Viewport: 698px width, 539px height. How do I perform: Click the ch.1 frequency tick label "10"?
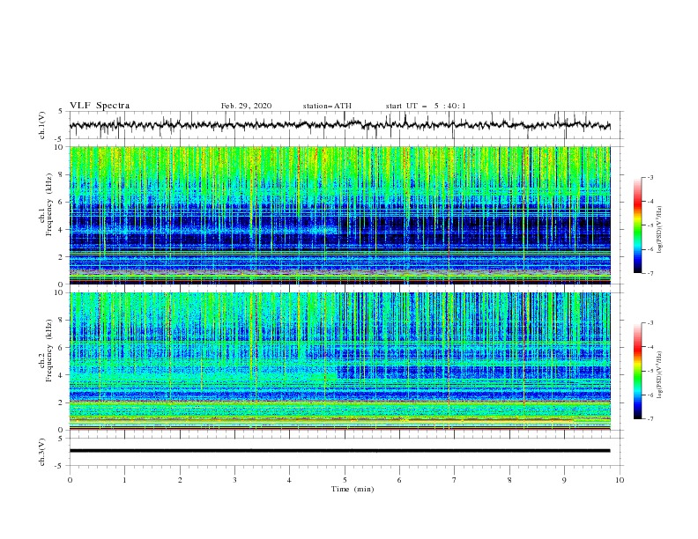point(61,147)
